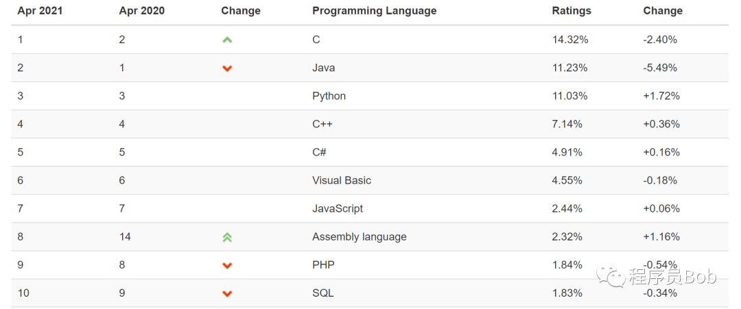741x309 pixels.
Task: Click the +0.16% change value
Action: 661,152
